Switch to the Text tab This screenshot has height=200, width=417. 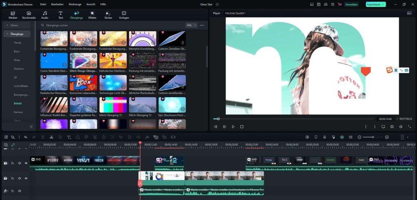click(x=61, y=15)
